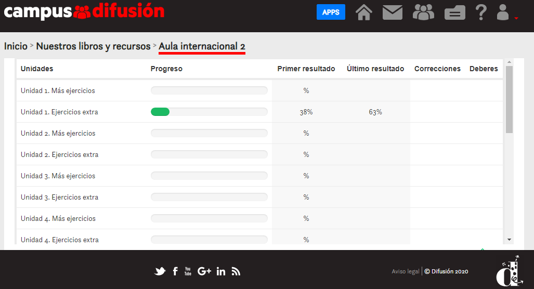Image resolution: width=534 pixels, height=289 pixels.
Task: Visit the Twitter bird icon in footer
Action: click(x=160, y=271)
